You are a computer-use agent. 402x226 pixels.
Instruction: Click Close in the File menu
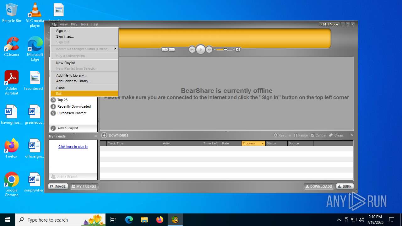84,88
